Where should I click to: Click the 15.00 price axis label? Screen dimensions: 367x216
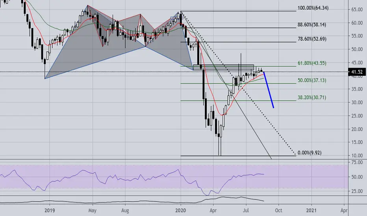tap(357, 142)
